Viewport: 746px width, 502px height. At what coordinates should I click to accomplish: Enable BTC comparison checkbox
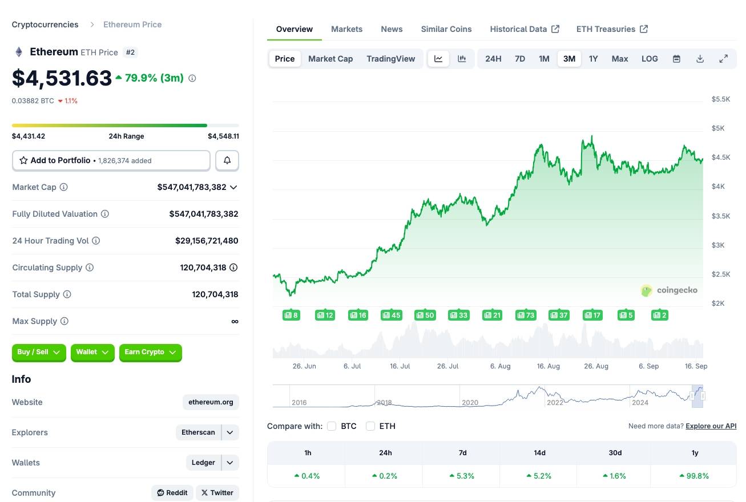coord(332,426)
